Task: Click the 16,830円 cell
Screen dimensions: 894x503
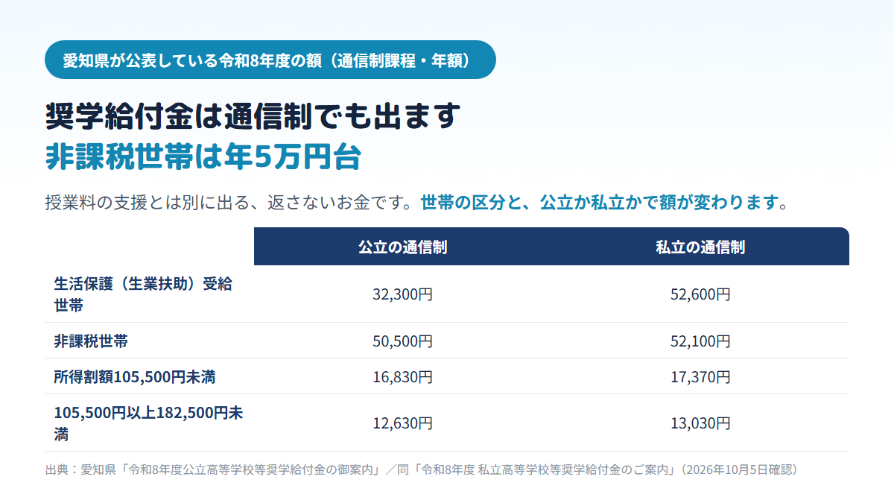Action: click(402, 377)
